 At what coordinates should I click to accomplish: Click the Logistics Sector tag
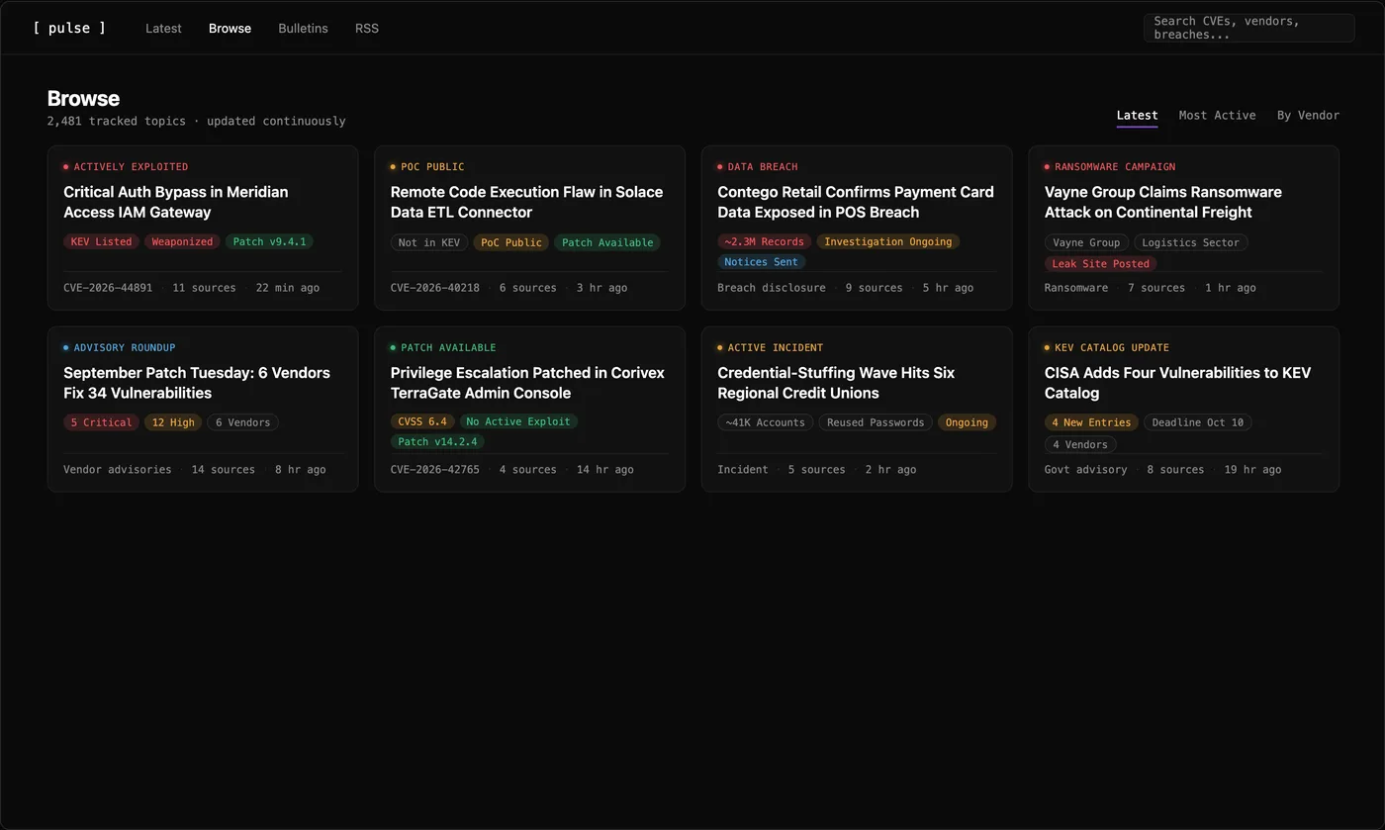(1191, 242)
